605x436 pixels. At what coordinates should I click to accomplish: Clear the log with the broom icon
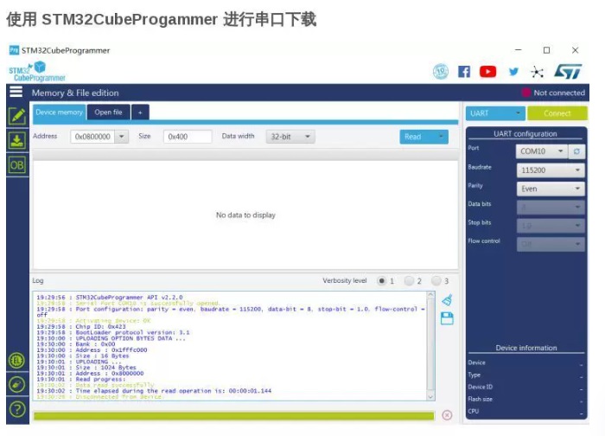click(x=447, y=299)
